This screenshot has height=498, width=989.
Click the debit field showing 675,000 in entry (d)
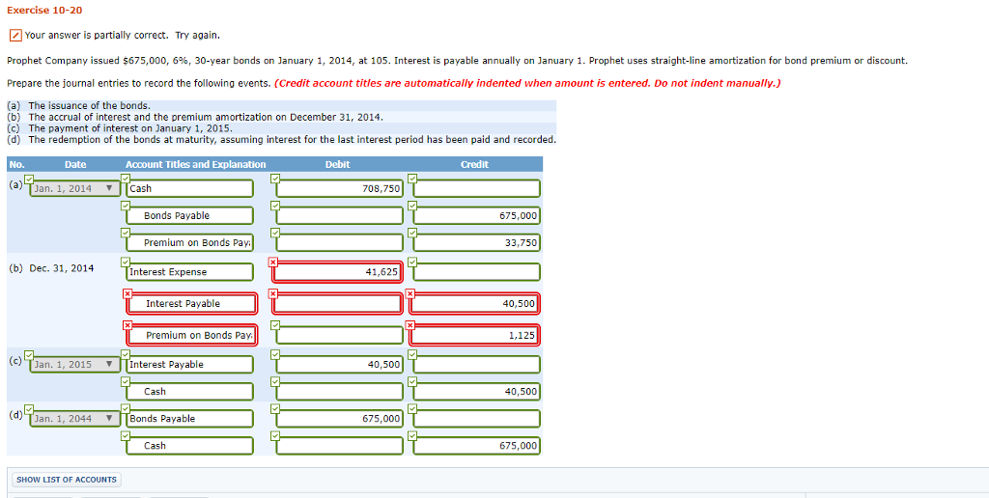coord(339,419)
